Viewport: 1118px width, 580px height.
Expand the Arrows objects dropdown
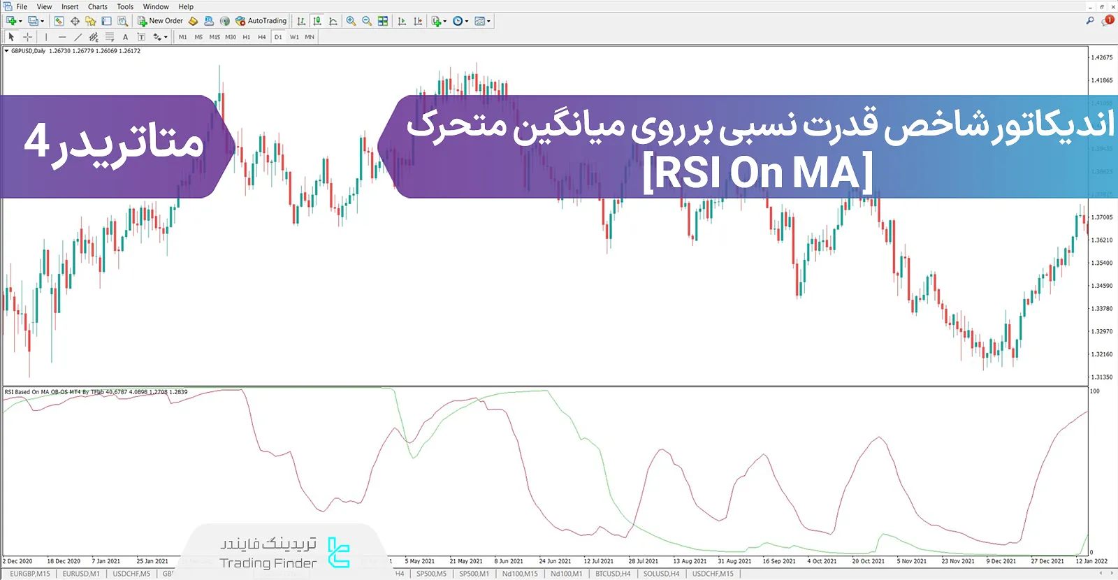[166, 37]
